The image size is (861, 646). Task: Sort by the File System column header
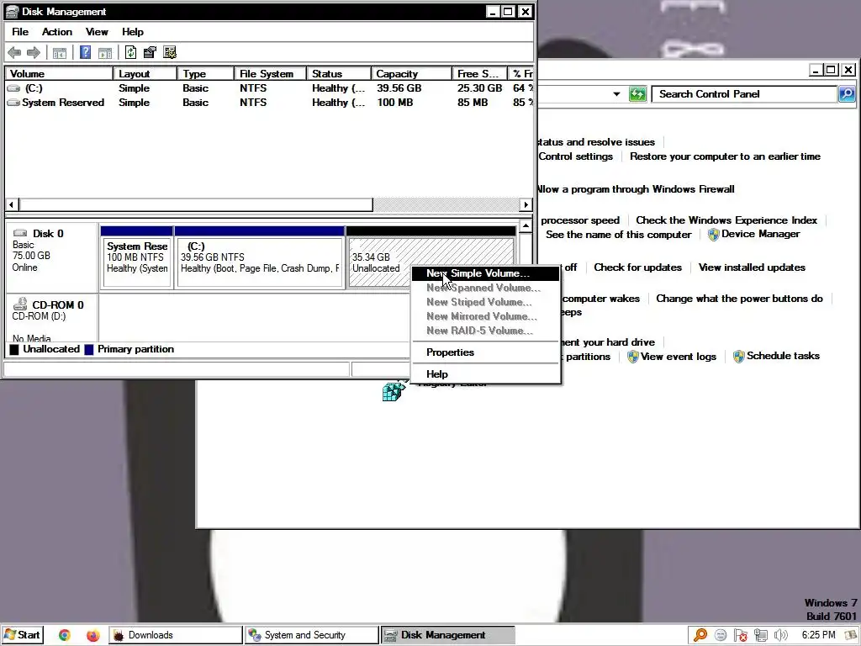[271, 74]
